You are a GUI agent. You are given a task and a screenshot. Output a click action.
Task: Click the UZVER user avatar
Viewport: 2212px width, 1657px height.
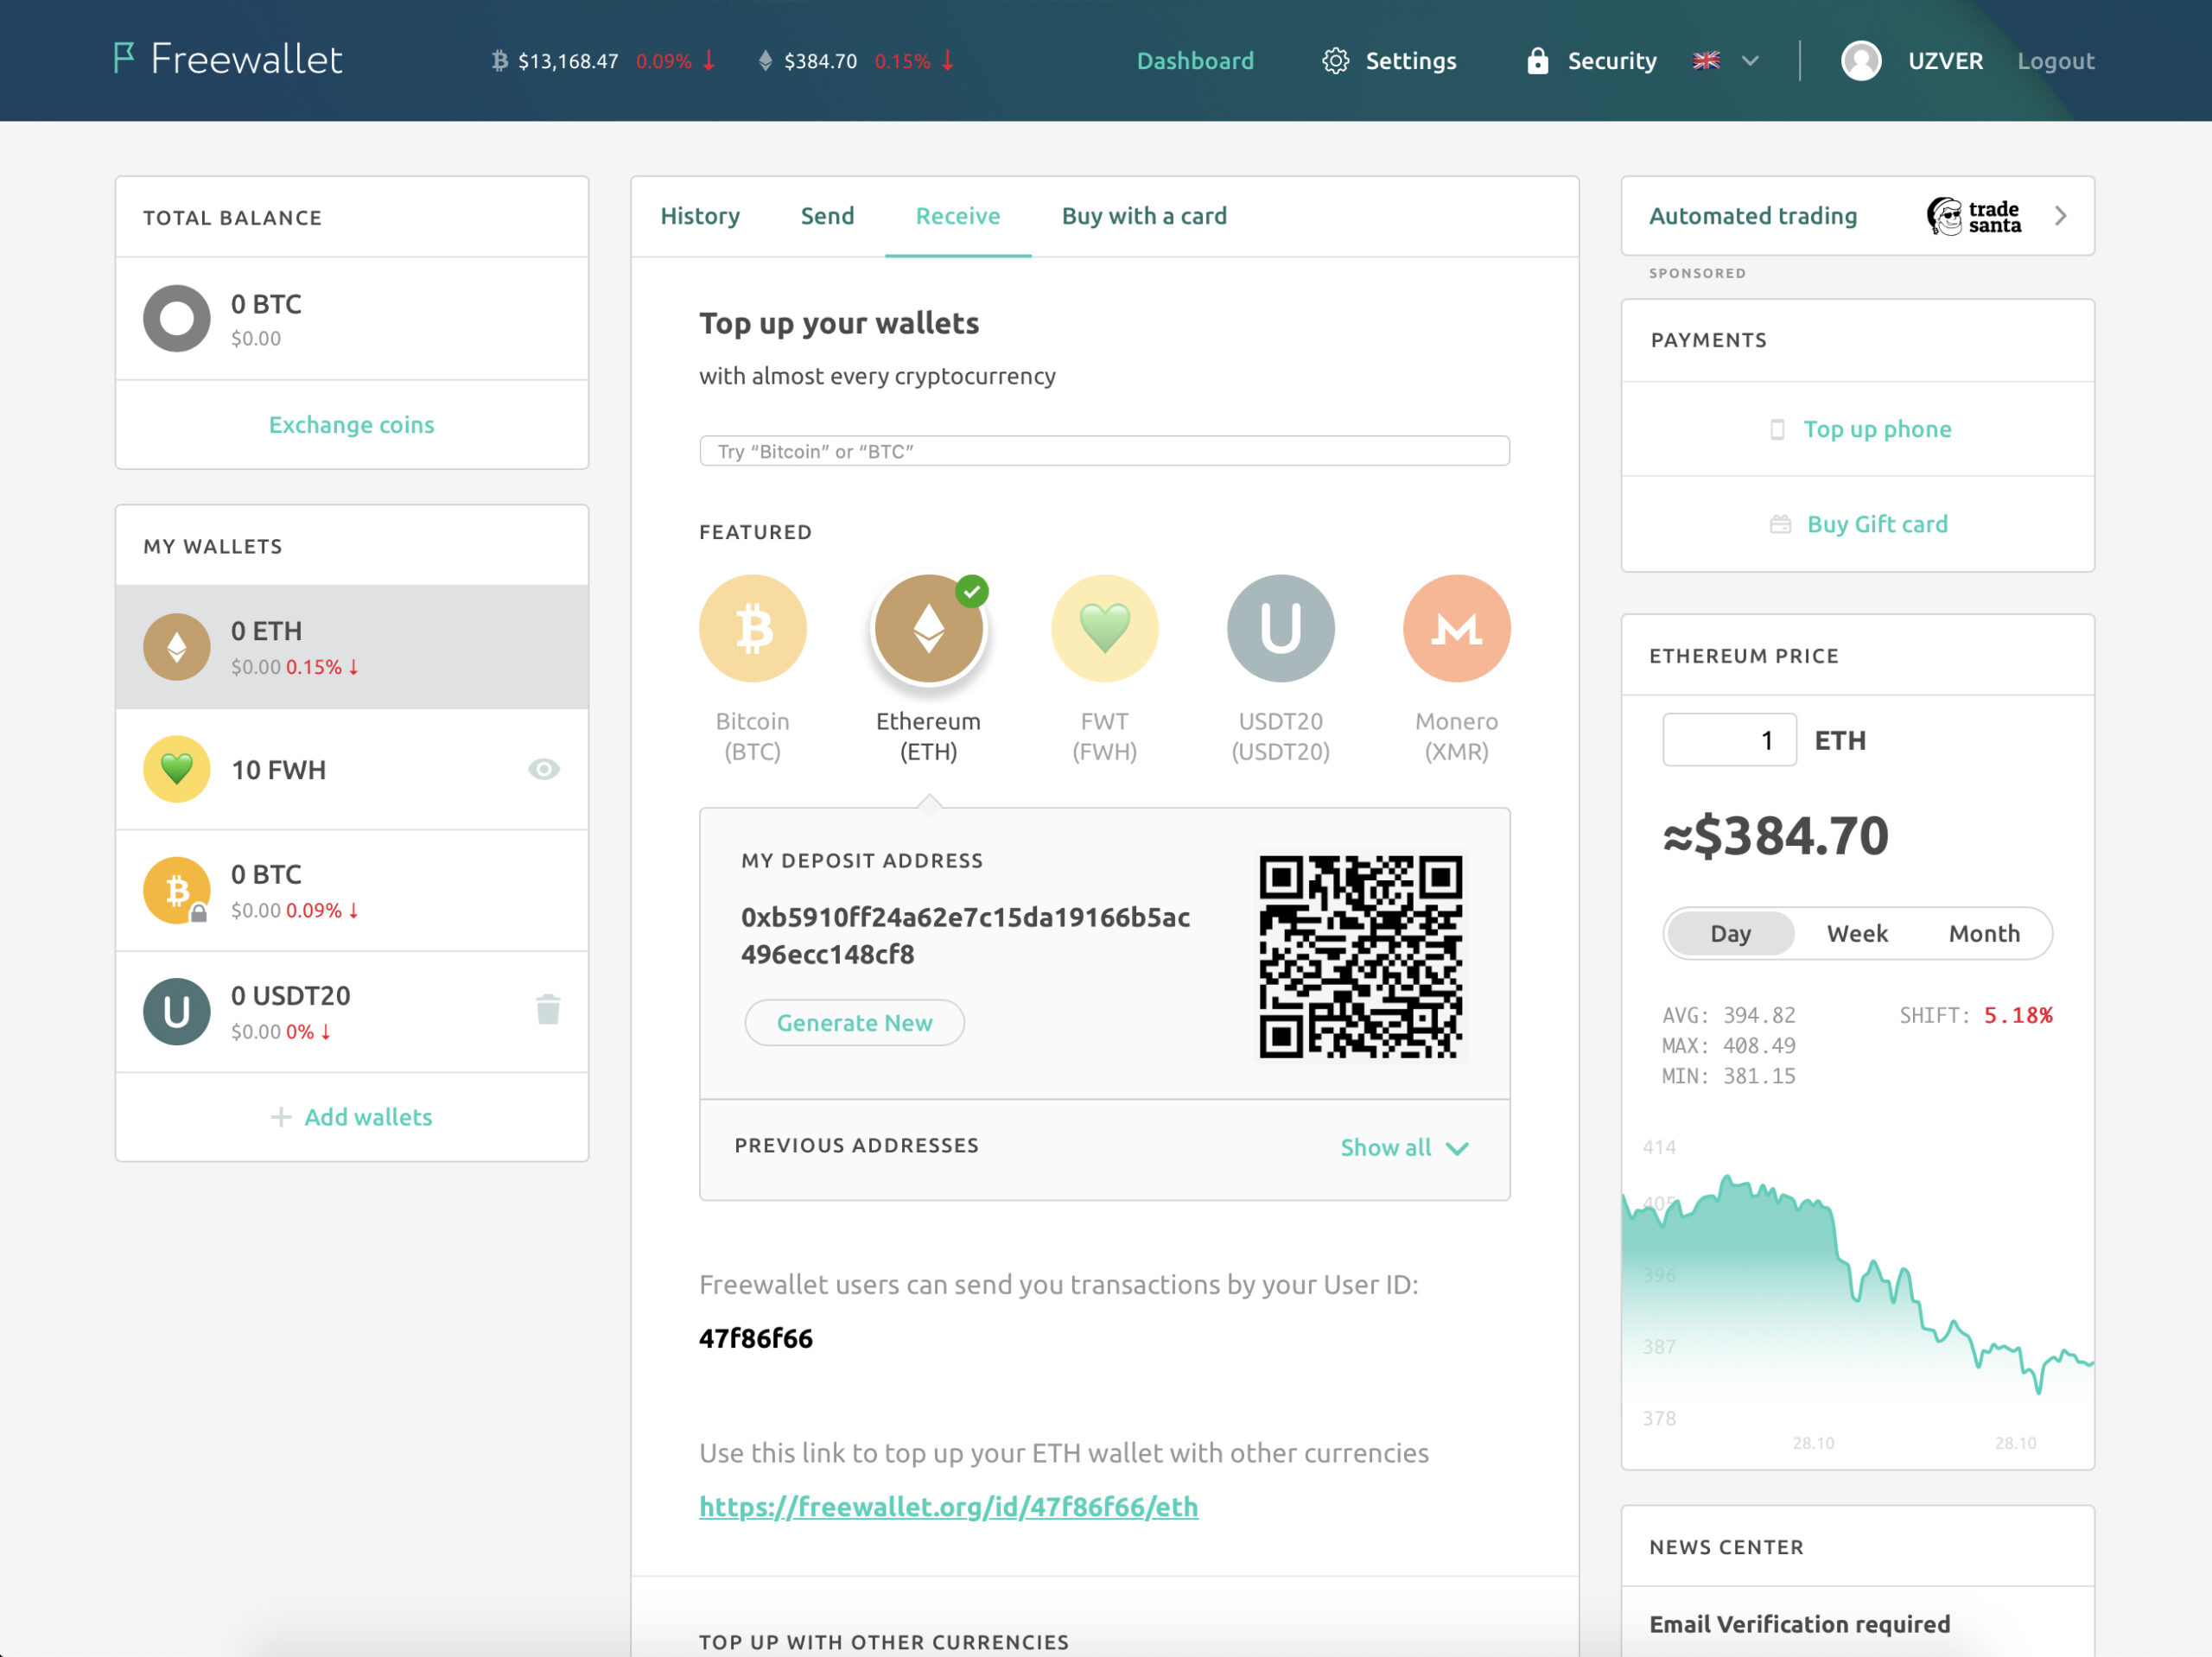pyautogui.click(x=1861, y=61)
